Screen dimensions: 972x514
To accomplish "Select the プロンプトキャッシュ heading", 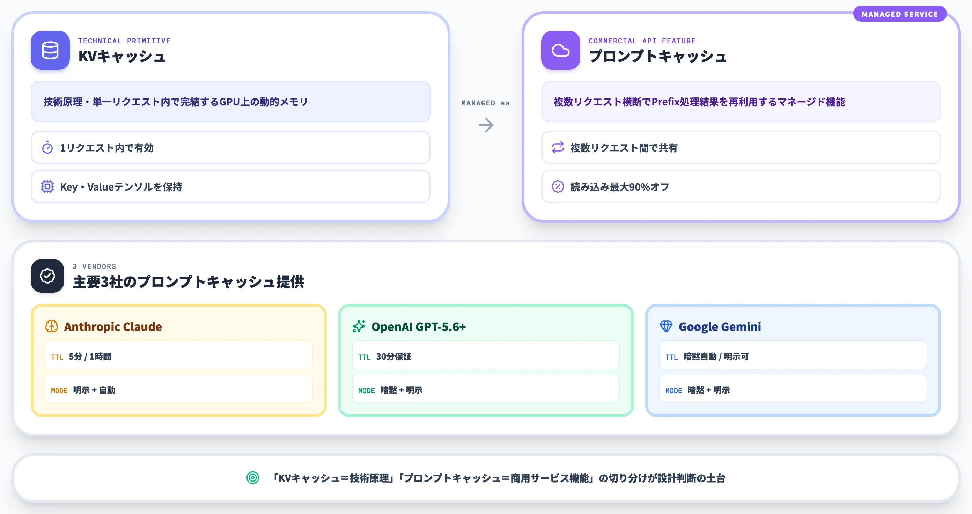I will pyautogui.click(x=658, y=56).
